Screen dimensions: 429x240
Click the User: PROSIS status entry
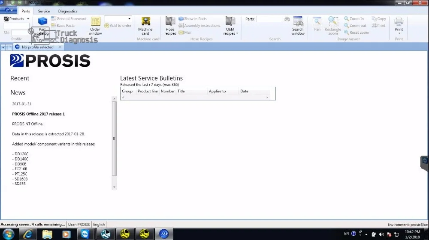(79, 225)
